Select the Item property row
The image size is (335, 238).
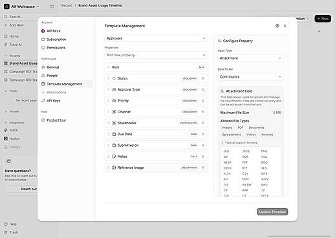click(x=156, y=67)
